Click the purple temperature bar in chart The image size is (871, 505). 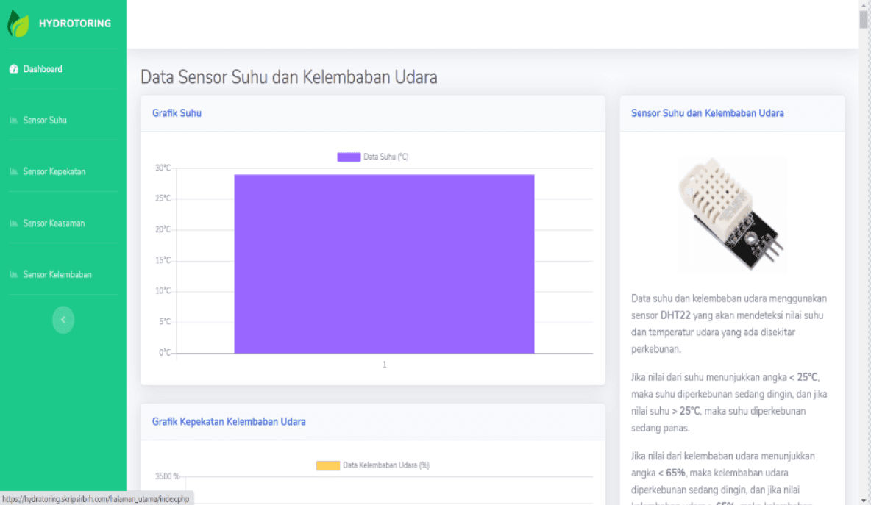click(385, 264)
